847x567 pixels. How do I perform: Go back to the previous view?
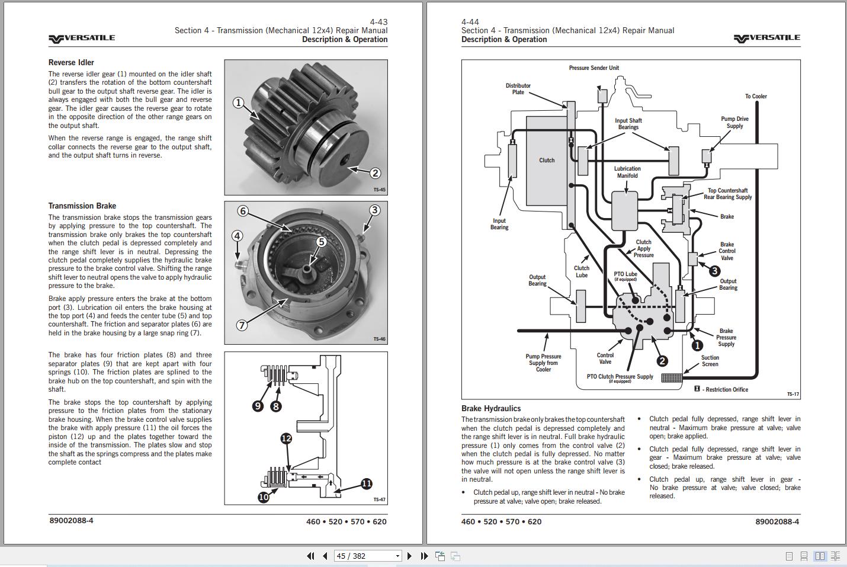pos(440,556)
